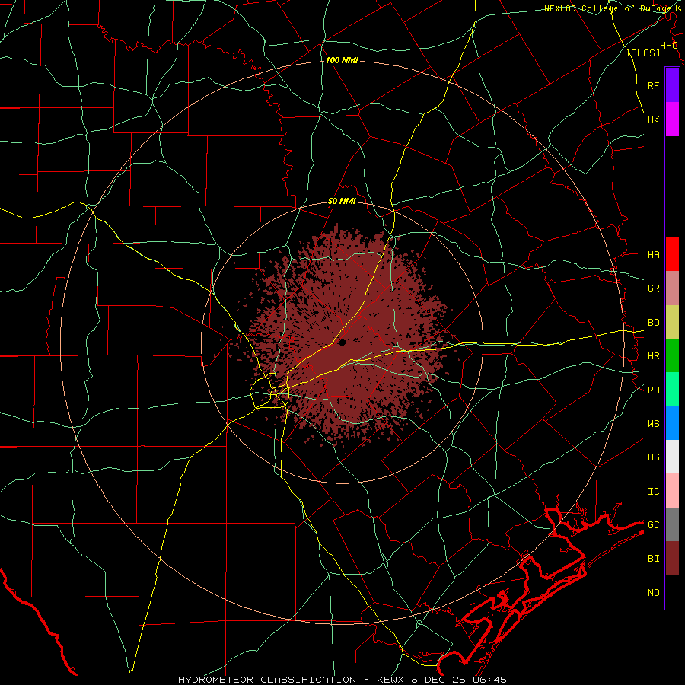This screenshot has width=685, height=685.
Task: Click the DS legend label
Action: pos(653,457)
